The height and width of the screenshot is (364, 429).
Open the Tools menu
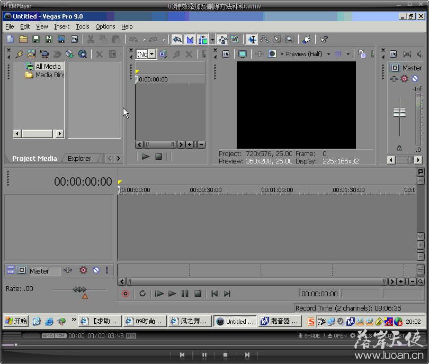pos(82,26)
